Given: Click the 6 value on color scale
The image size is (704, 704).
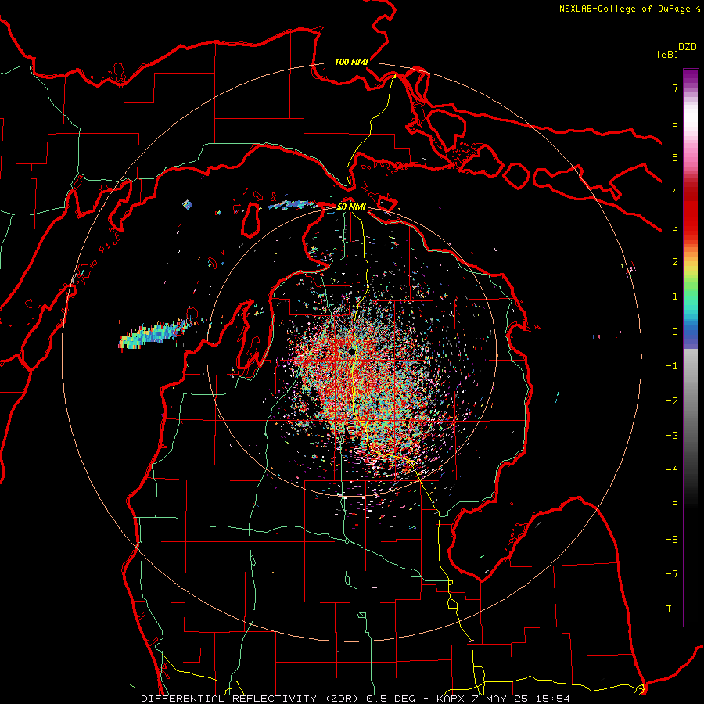Looking at the screenshot, I should point(675,123).
